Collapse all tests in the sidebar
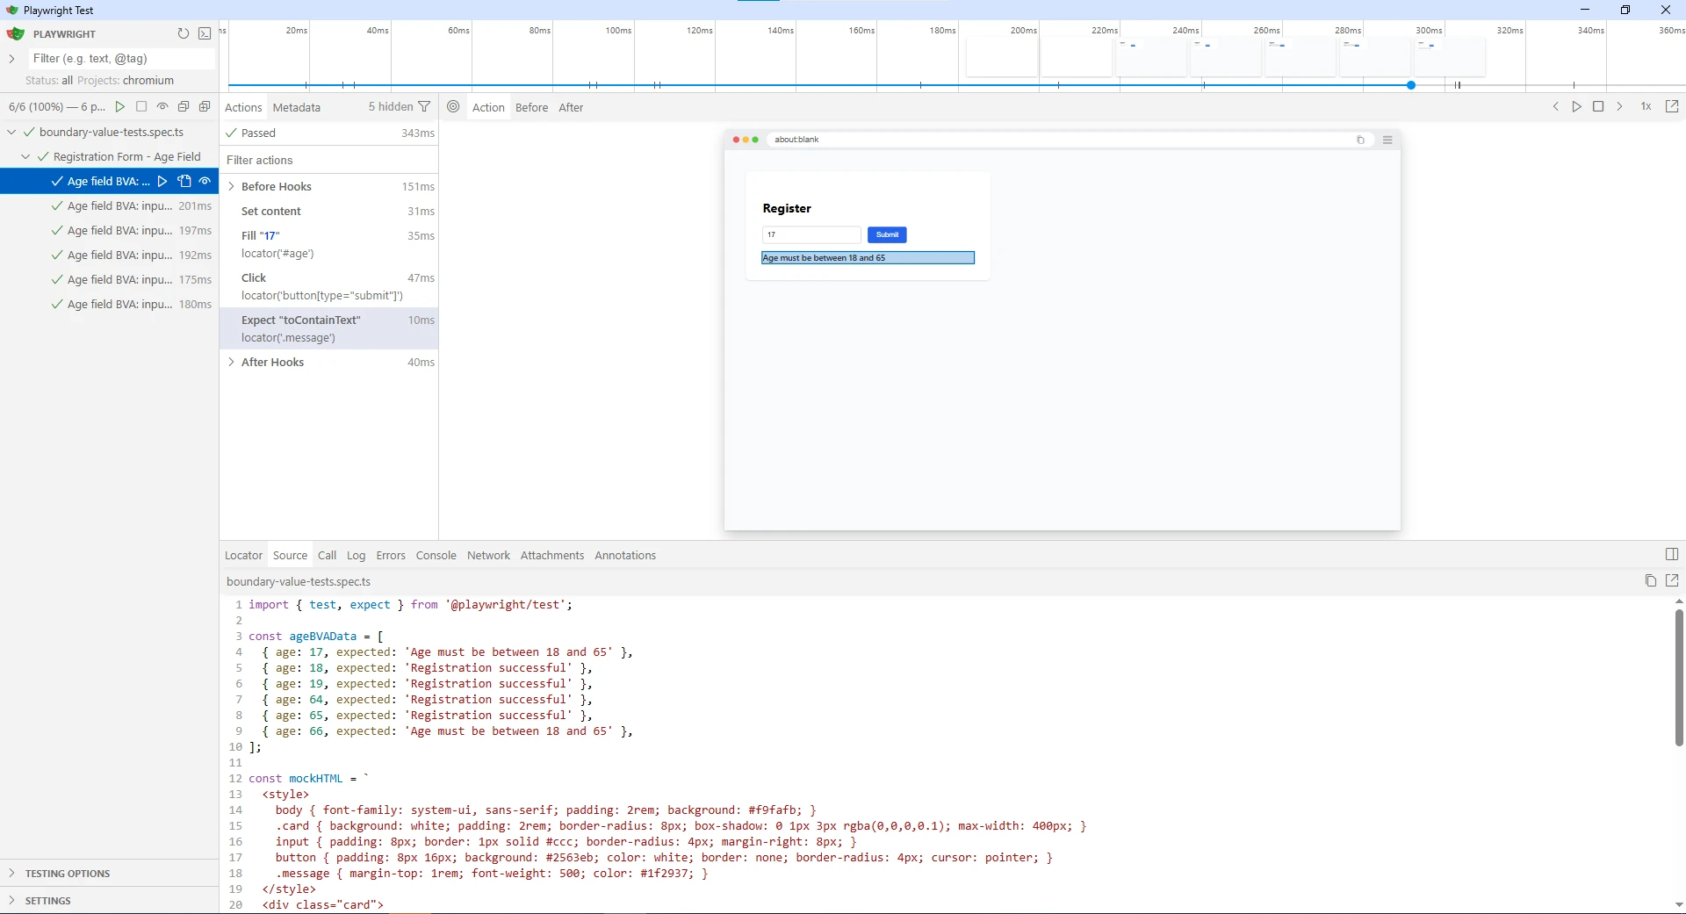 pyautogui.click(x=184, y=106)
